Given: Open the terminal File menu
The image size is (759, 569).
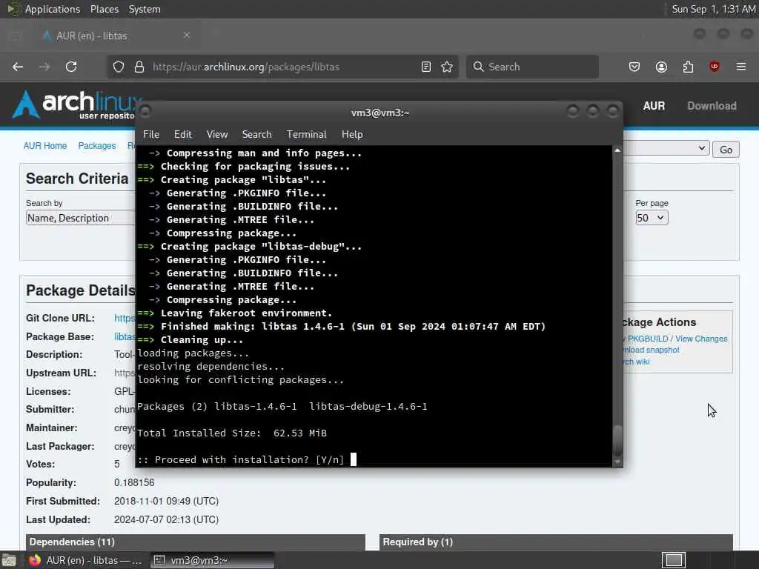Looking at the screenshot, I should (151, 135).
